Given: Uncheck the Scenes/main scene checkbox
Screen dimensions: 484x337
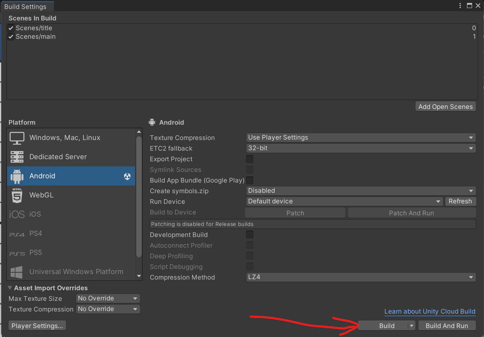Looking at the screenshot, I should pyautogui.click(x=11, y=37).
